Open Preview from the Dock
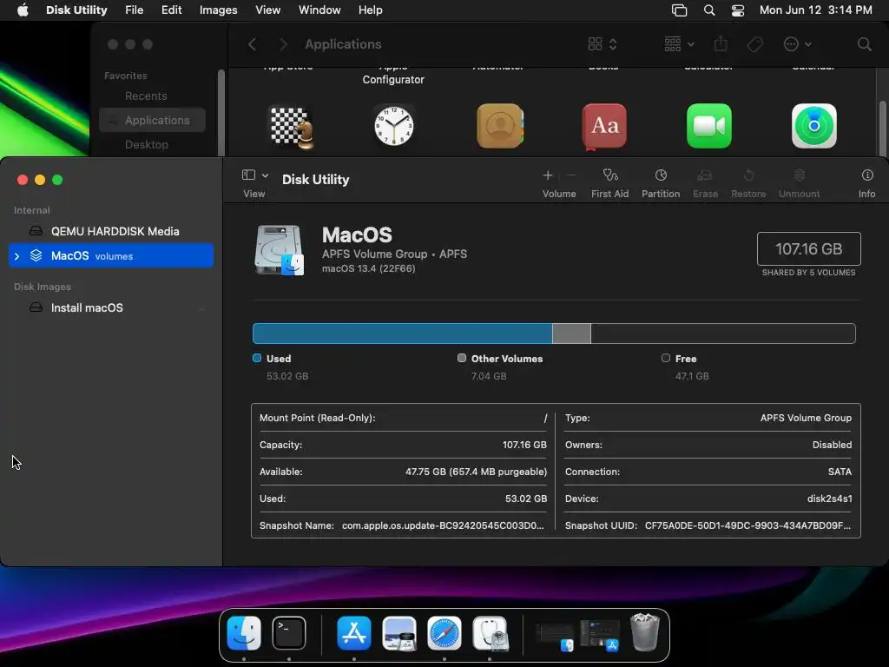The image size is (889, 667). [399, 633]
